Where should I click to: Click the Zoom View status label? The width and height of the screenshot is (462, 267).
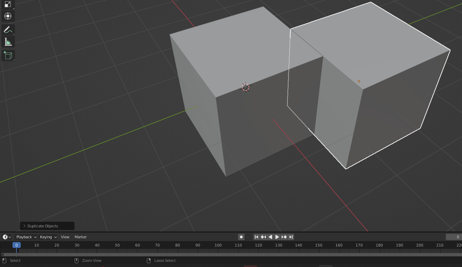92,261
